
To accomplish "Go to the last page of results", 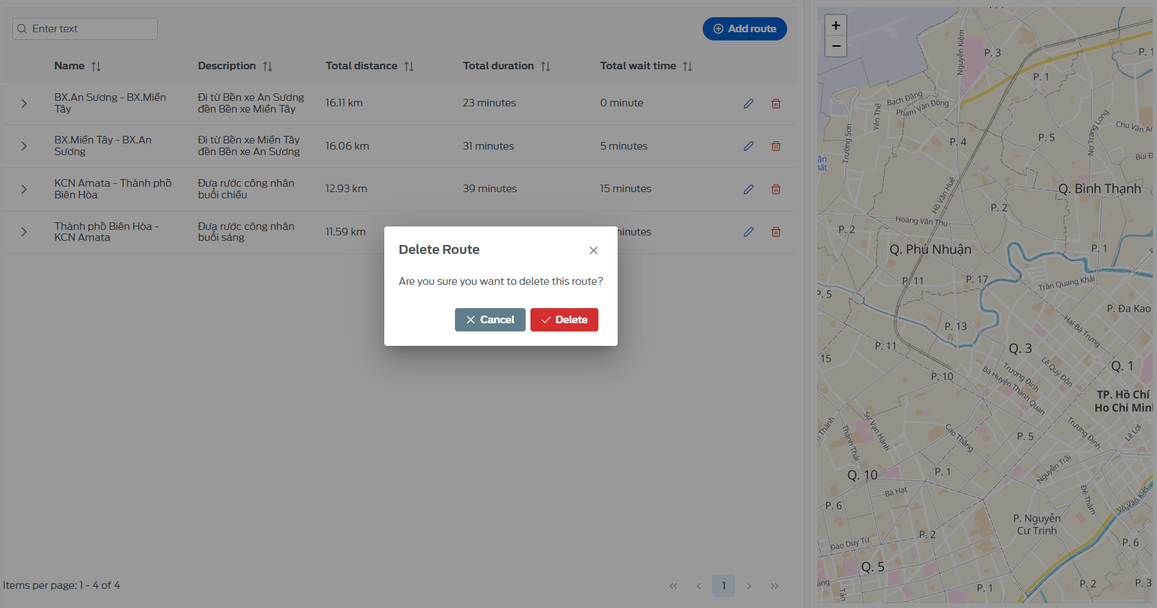I will click(x=775, y=586).
